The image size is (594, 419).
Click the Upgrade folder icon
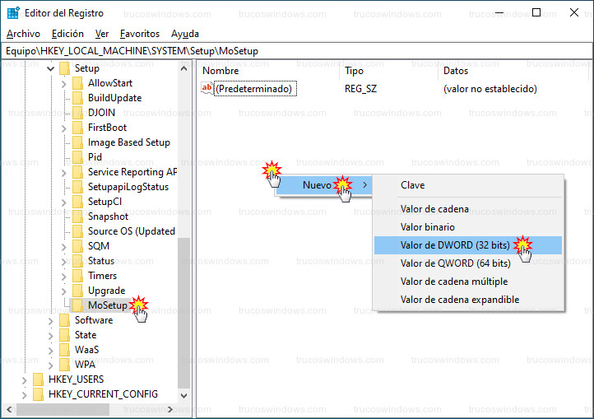[78, 291]
